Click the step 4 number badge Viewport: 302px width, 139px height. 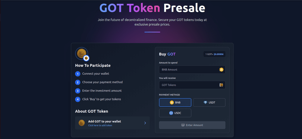click(78, 99)
